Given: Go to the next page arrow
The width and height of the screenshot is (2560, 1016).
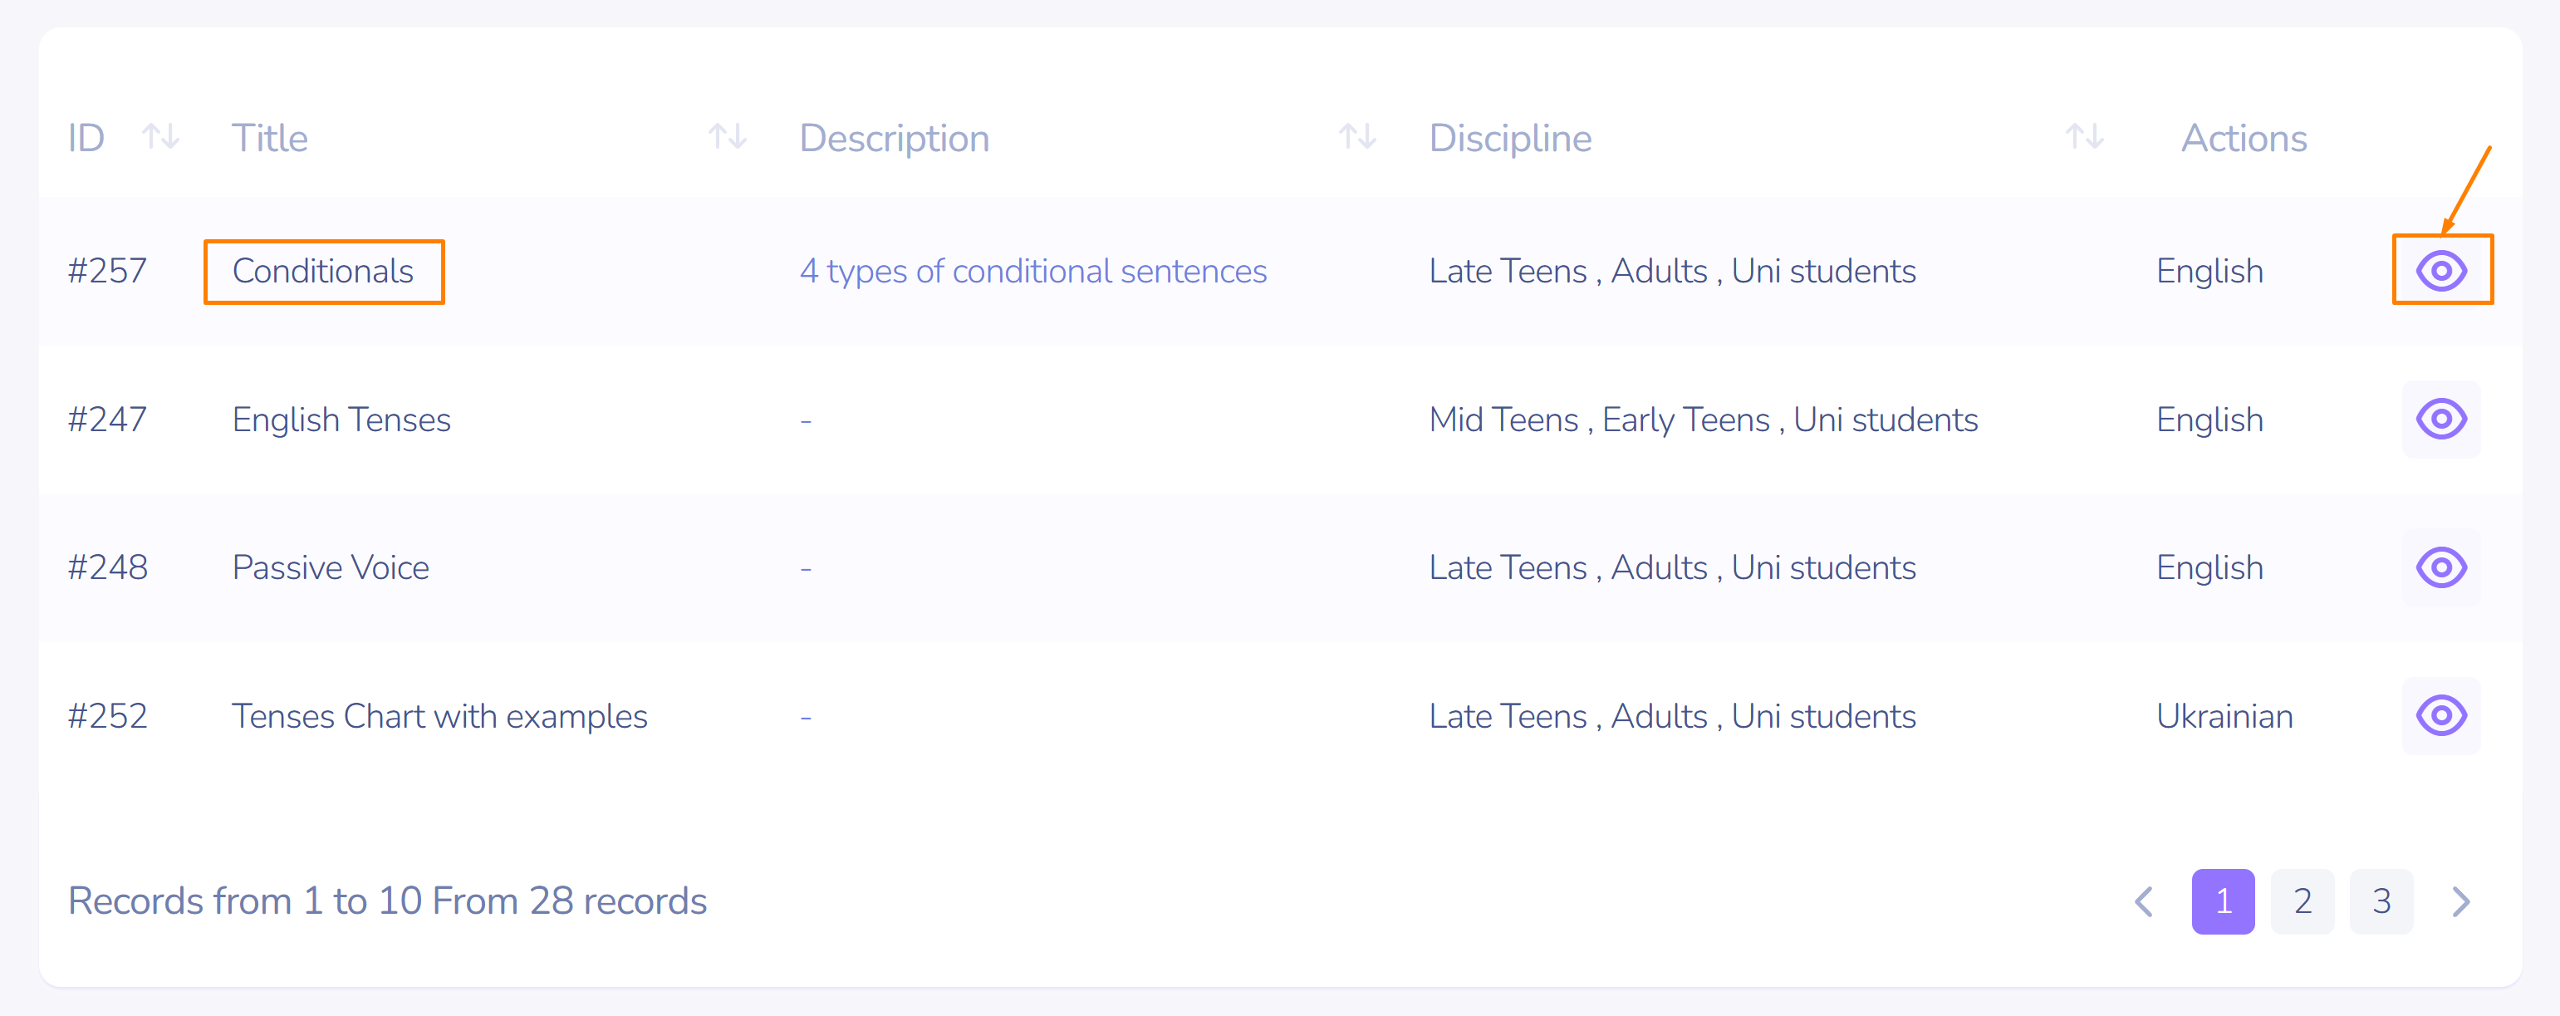Looking at the screenshot, I should click(x=2460, y=901).
